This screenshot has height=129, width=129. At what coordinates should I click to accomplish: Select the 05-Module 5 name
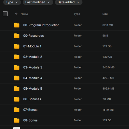pyautogui.click(x=33, y=89)
